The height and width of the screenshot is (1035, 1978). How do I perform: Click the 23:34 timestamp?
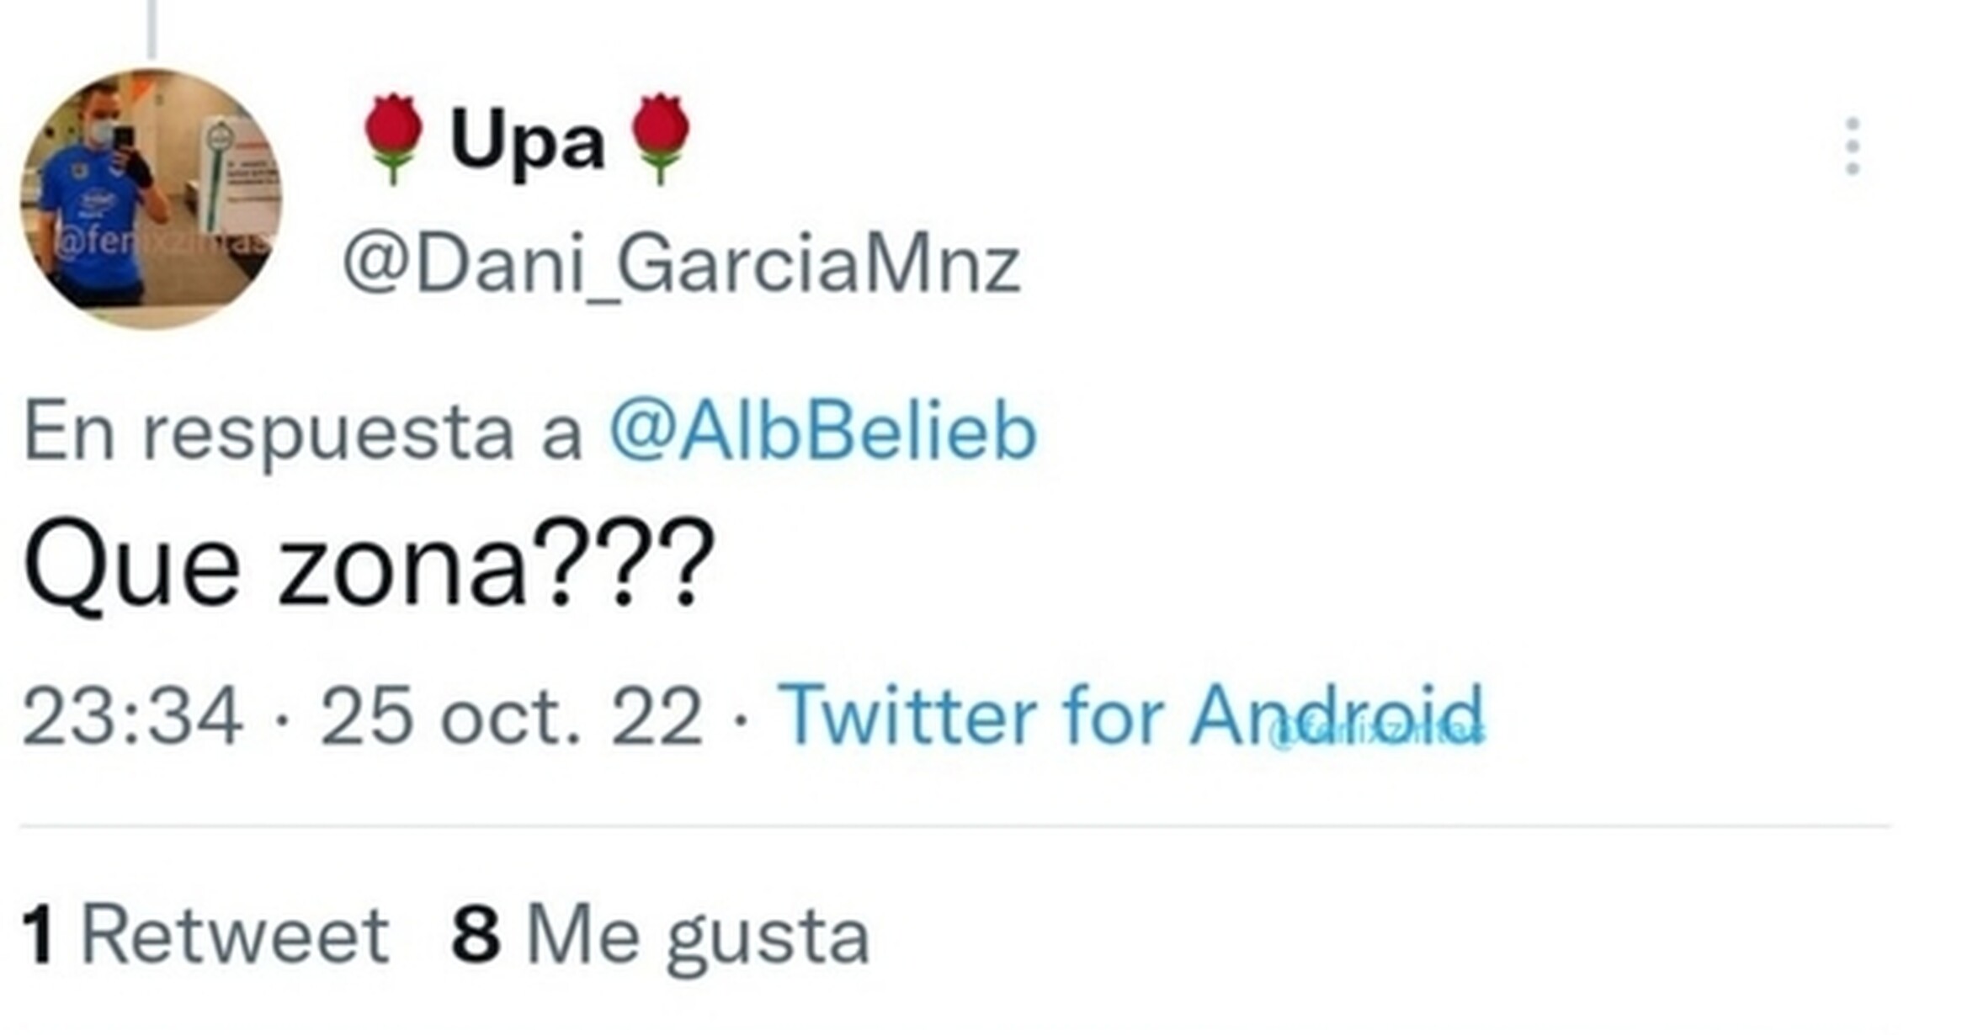(133, 717)
